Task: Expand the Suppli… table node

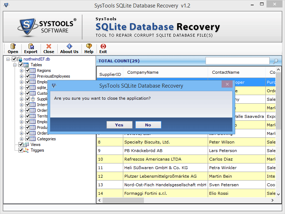Action: coord(21,99)
